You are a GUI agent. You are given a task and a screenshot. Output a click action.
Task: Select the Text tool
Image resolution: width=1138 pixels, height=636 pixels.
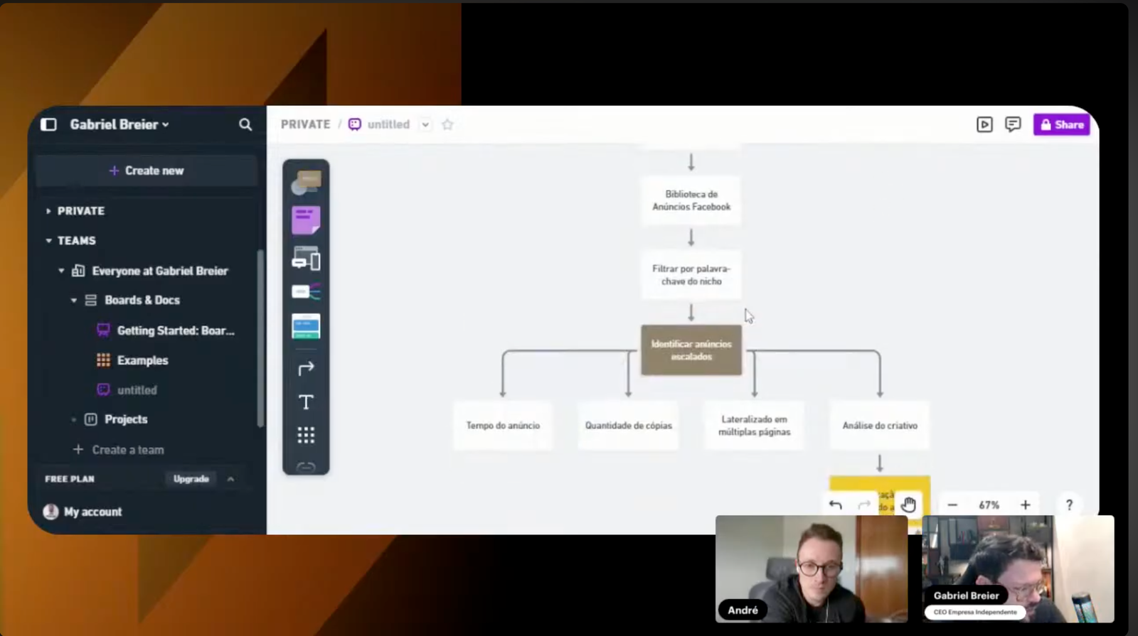coord(306,402)
